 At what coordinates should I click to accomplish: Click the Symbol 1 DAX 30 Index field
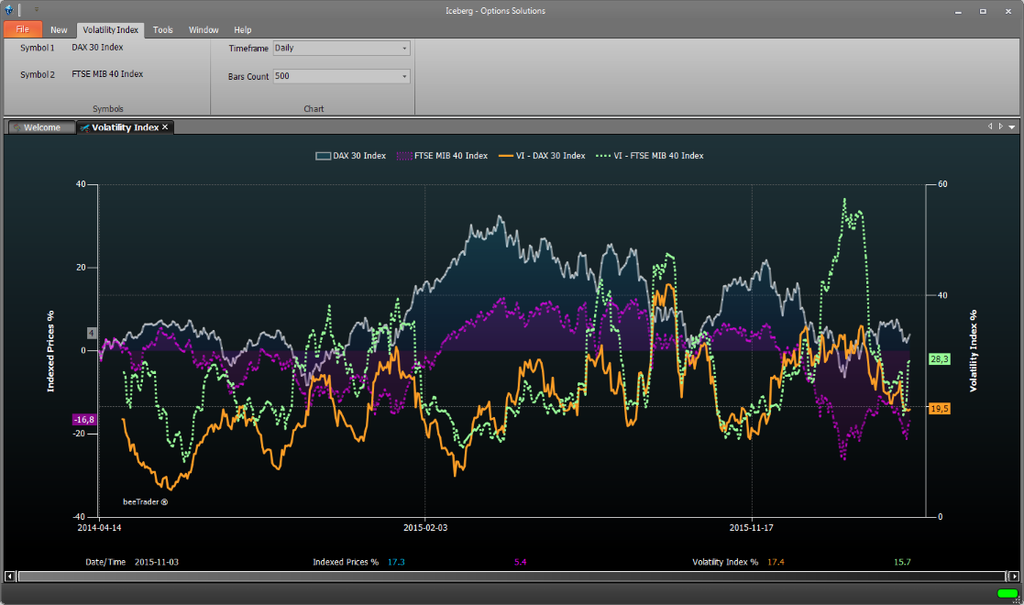pos(97,47)
